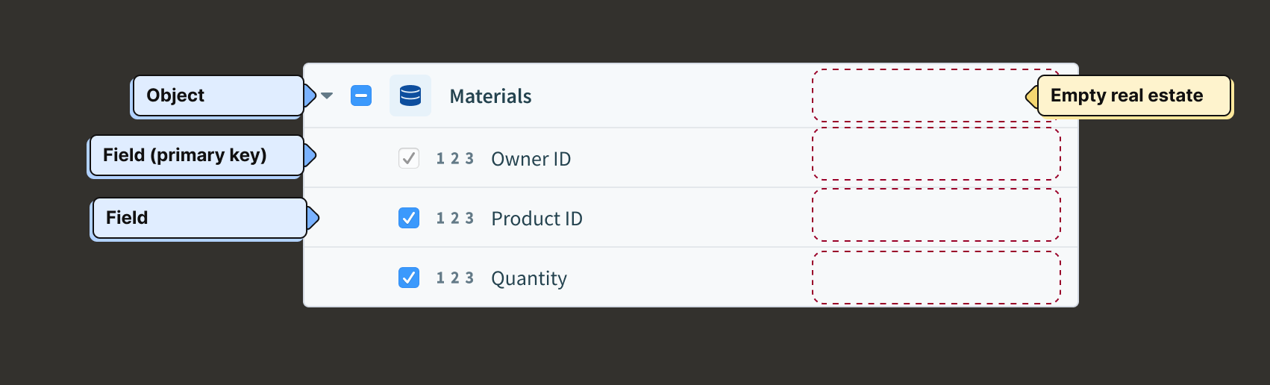Viewport: 1270px width, 385px height.
Task: Toggle the Materials indeterminate checkbox
Action: pos(361,96)
